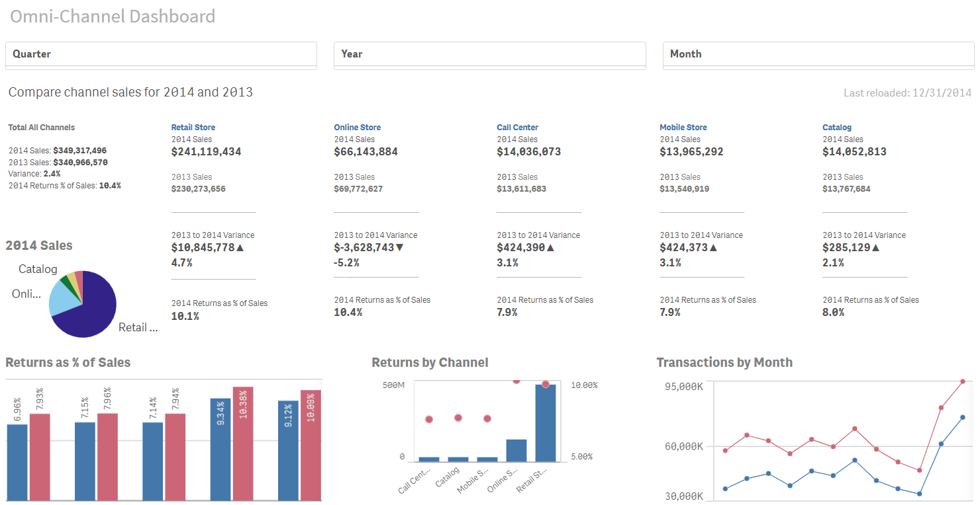Select the light blue Online pie slice

(x=63, y=299)
